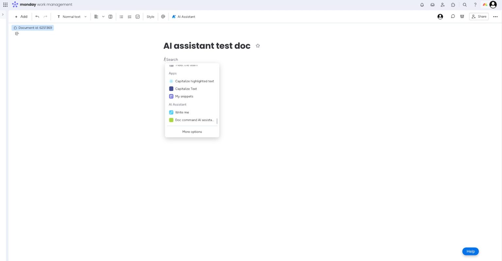This screenshot has width=502, height=261.
Task: Open the mention (@) tool in the toolbar
Action: point(163,16)
